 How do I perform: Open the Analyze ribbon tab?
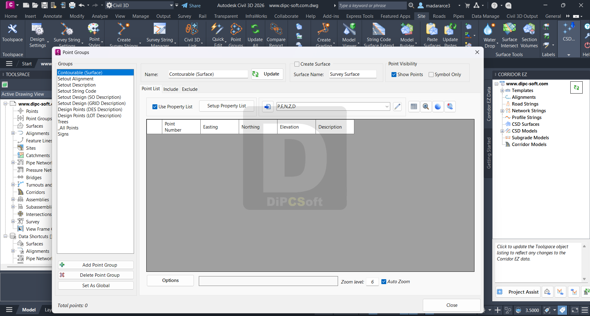(100, 16)
